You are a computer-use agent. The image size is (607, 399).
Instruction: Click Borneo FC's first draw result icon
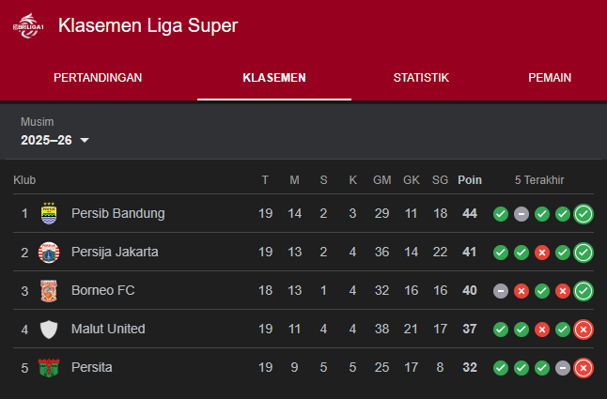[x=501, y=290]
